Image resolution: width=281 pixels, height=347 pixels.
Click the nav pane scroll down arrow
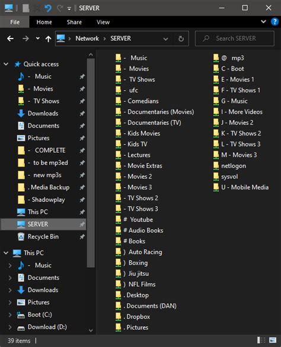91,330
